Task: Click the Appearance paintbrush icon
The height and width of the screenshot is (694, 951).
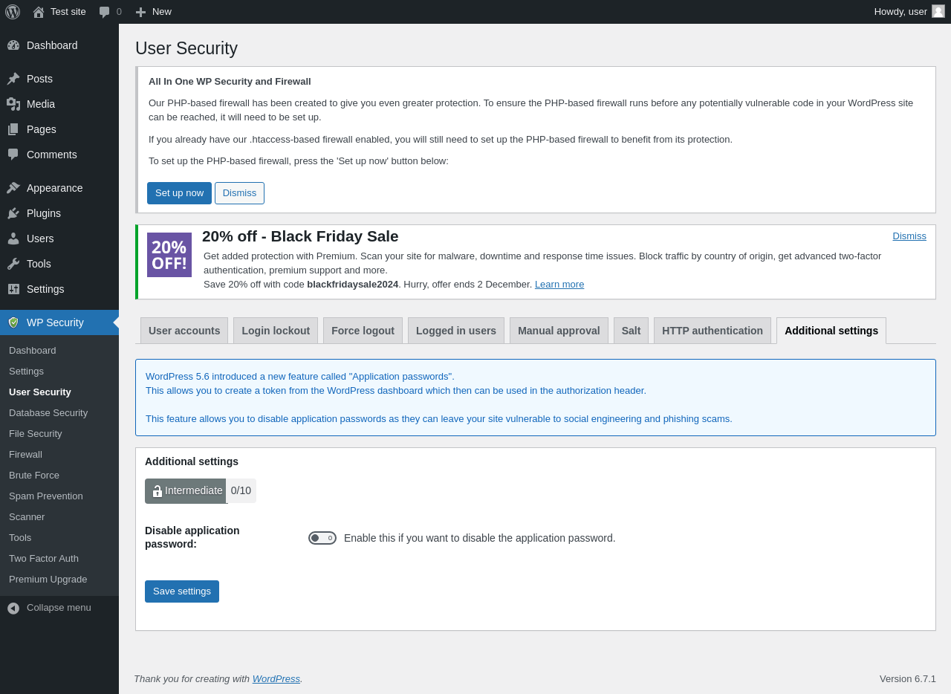Action: (13, 188)
